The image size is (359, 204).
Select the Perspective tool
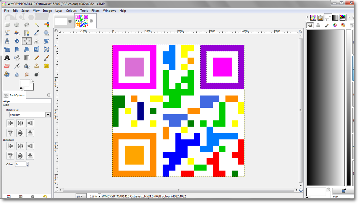pos(27,49)
